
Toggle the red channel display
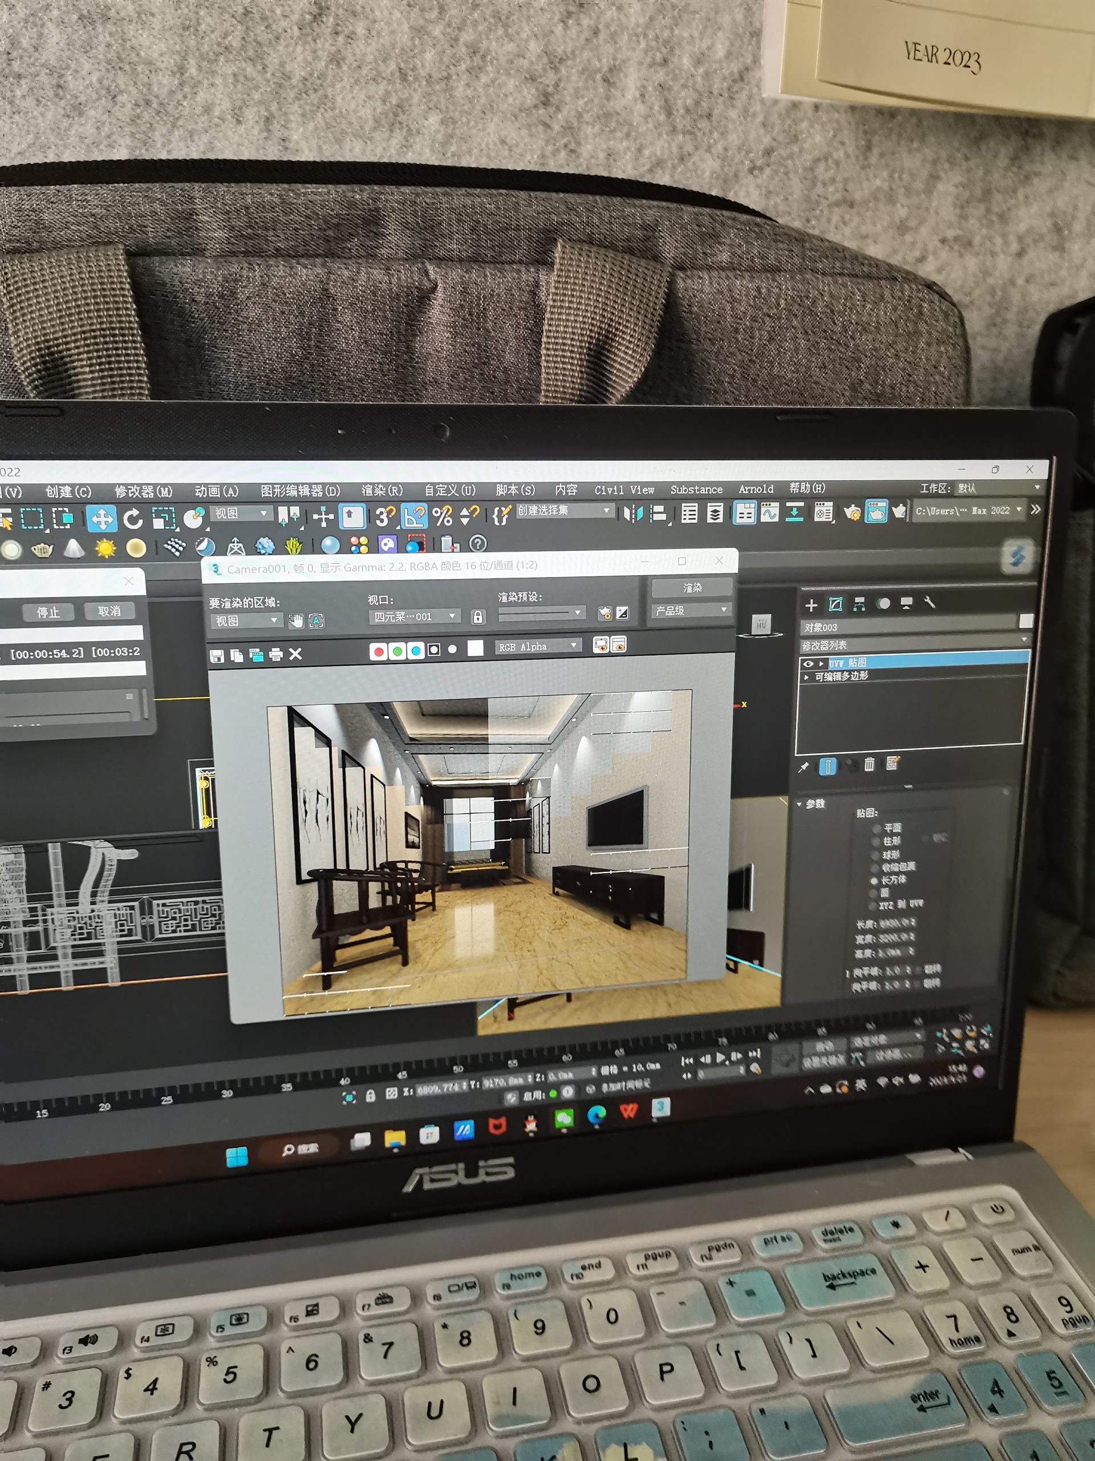coord(378,651)
